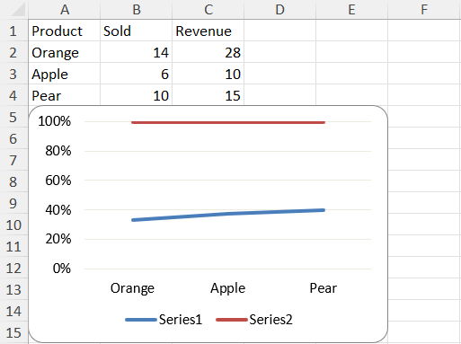The width and height of the screenshot is (461, 344).
Task: Select empty cell D1
Action: [280, 31]
